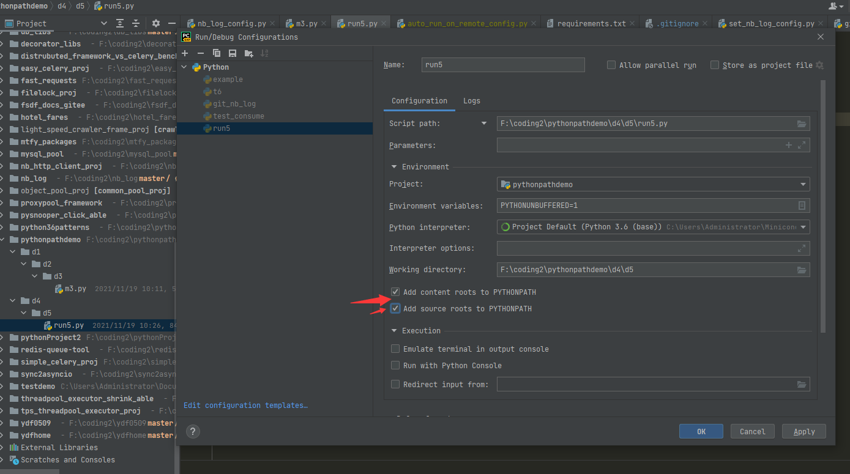Expand External Libraries node

click(2, 448)
